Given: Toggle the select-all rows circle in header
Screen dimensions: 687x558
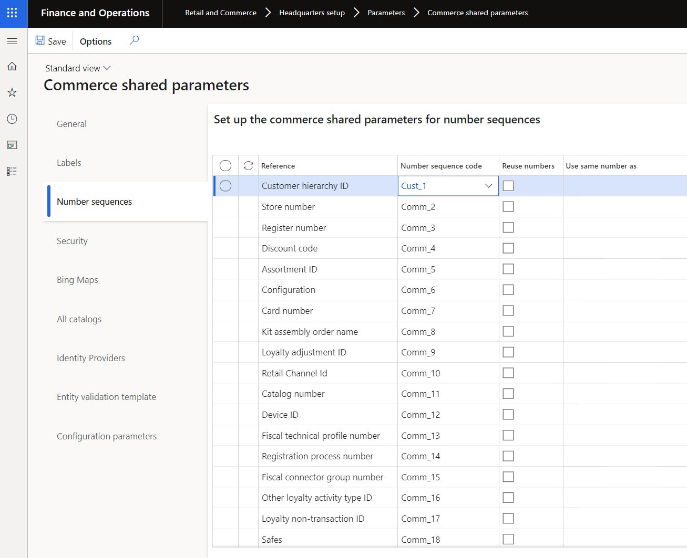Looking at the screenshot, I should 225,166.
